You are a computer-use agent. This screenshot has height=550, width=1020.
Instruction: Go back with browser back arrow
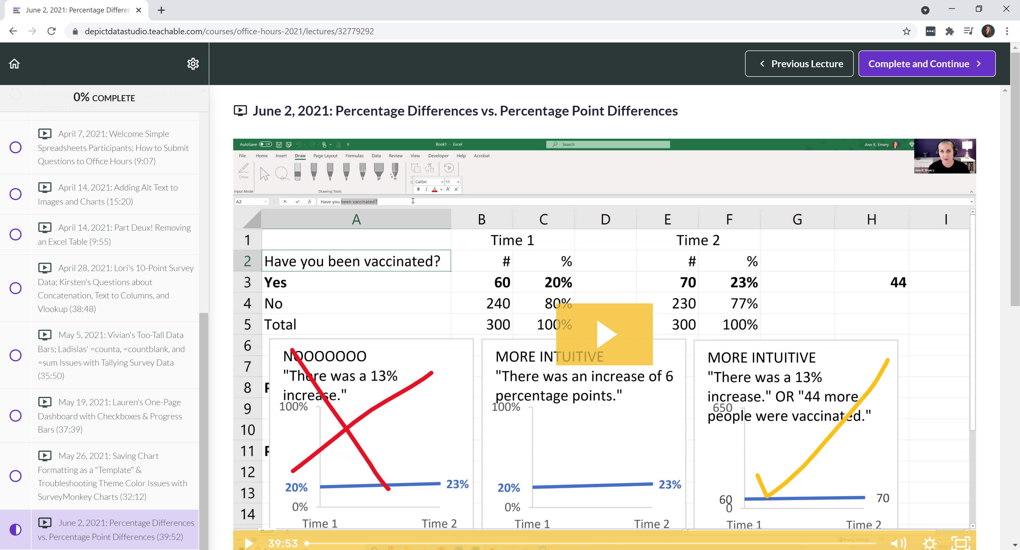click(x=13, y=31)
